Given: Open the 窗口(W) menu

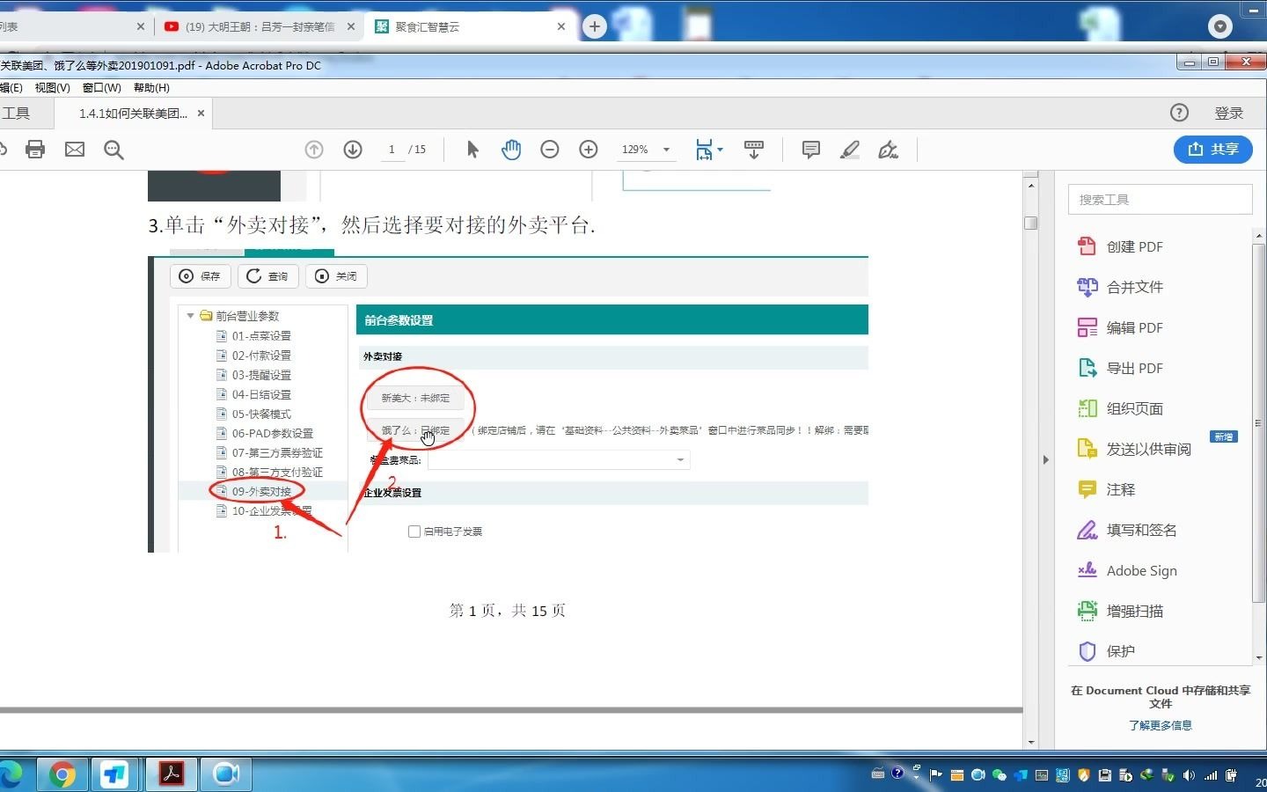Looking at the screenshot, I should click(102, 88).
